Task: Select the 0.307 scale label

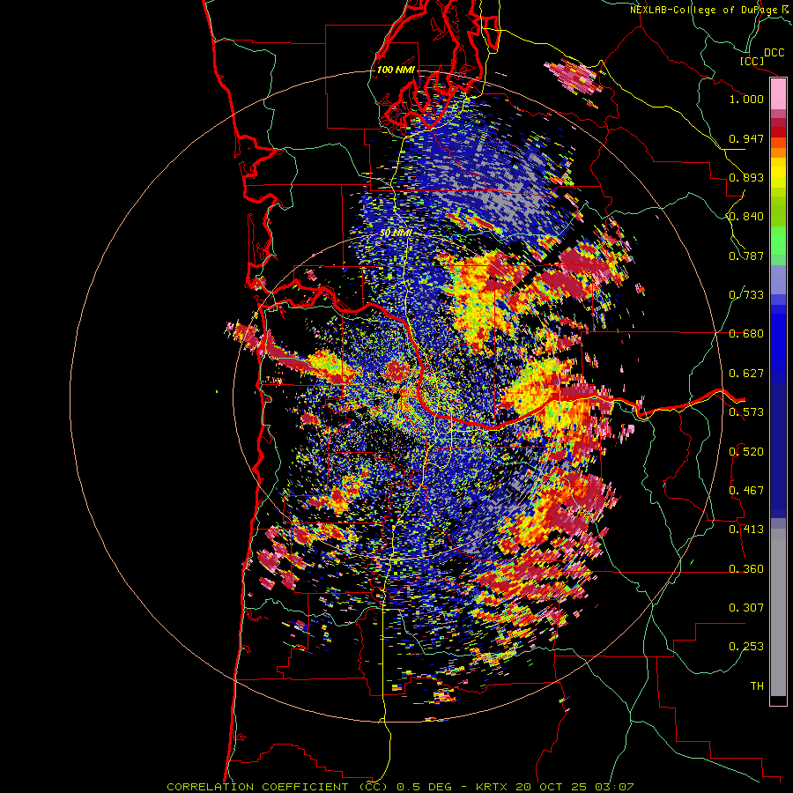Action: click(746, 608)
